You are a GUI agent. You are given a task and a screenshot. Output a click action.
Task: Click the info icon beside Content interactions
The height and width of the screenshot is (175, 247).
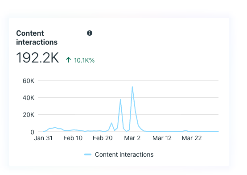[90, 33]
